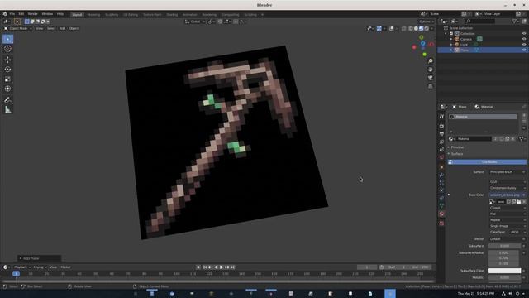Switch to rendered viewport shading

point(427,29)
